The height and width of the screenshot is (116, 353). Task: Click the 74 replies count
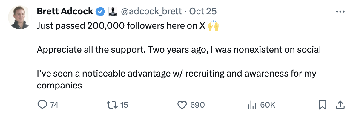(54, 105)
